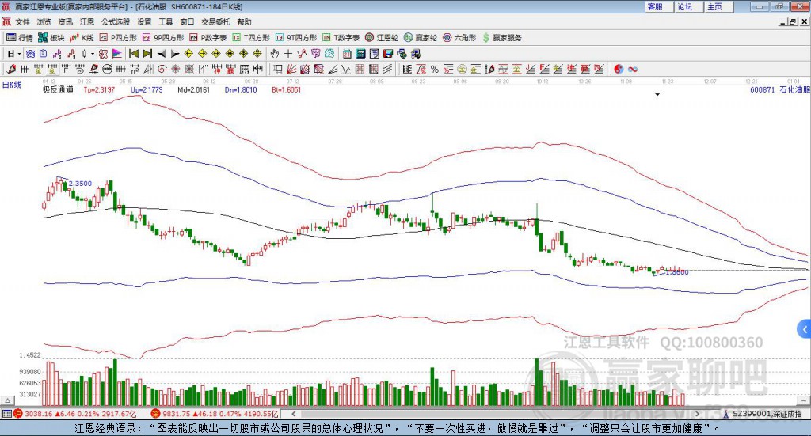The height and width of the screenshot is (436, 811).
Task: Click the magenta flag chart icon
Action: tap(117, 54)
